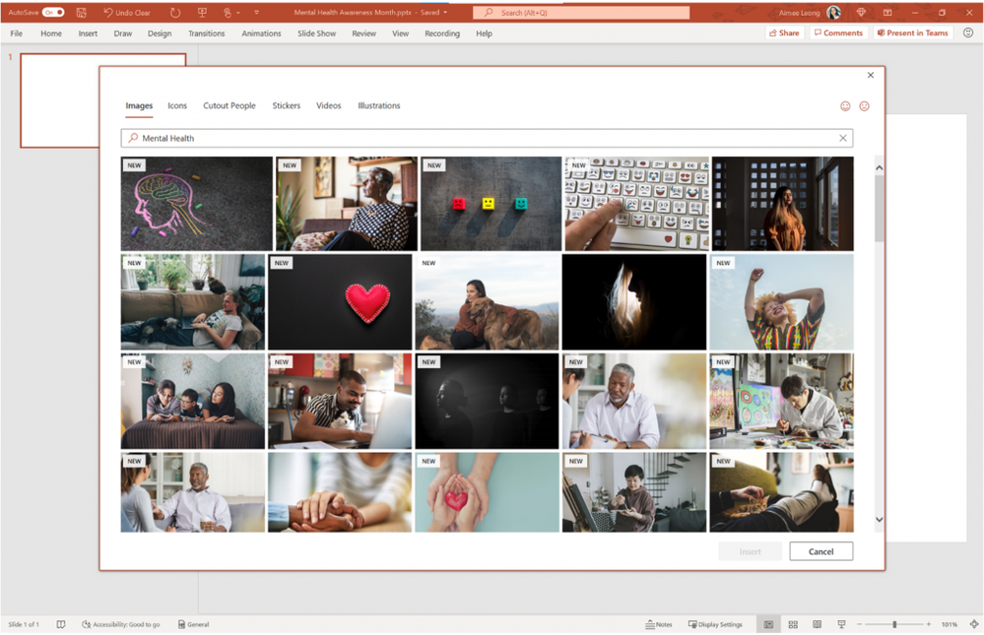Open the Recording tab
984x635 pixels.
pyautogui.click(x=442, y=33)
